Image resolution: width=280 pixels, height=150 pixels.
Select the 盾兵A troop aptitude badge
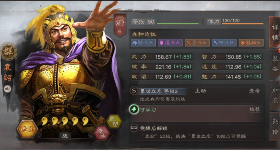click(170, 43)
